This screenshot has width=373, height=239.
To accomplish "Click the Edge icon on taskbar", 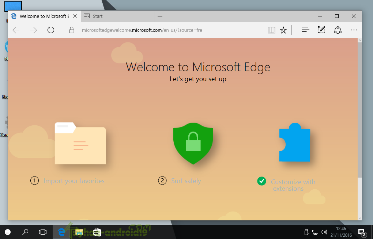I will pos(61,232).
